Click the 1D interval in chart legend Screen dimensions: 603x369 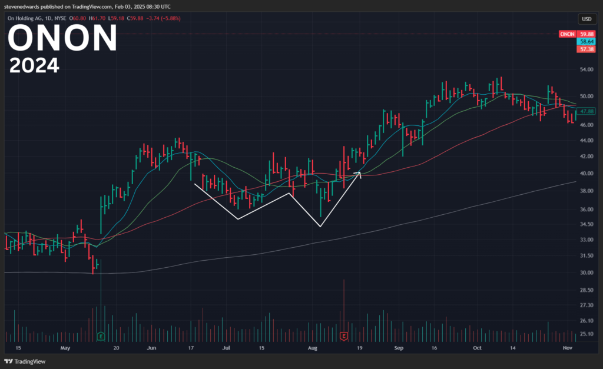48,18
